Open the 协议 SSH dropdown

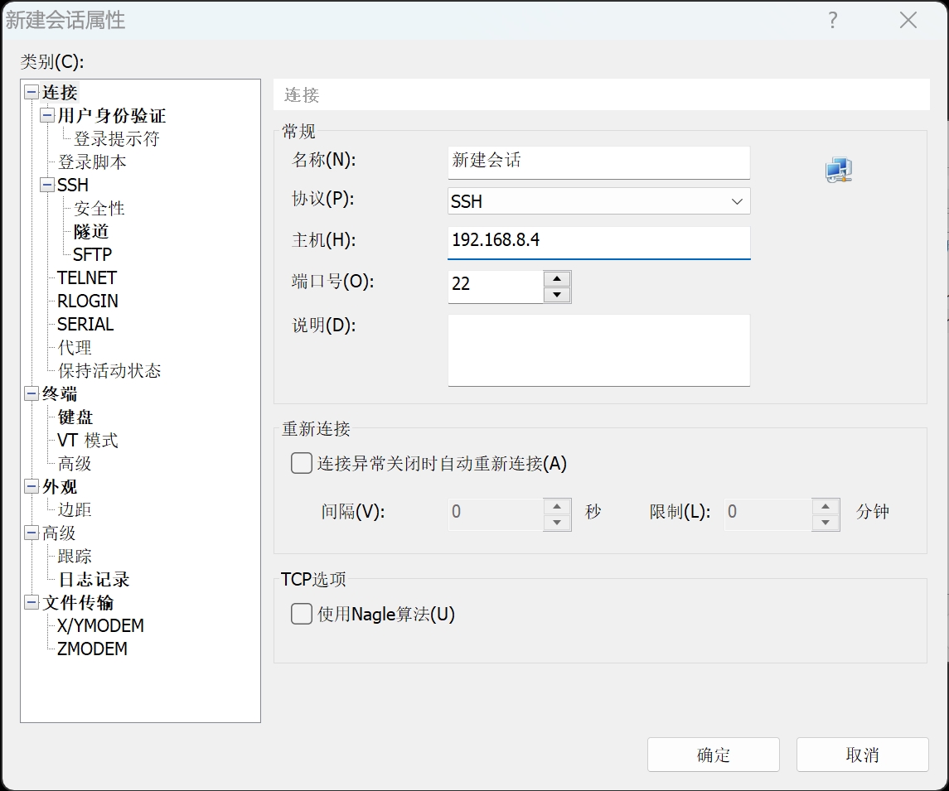(x=598, y=201)
